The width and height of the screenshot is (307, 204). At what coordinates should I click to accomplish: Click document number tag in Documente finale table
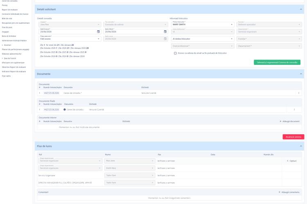pos(52,110)
